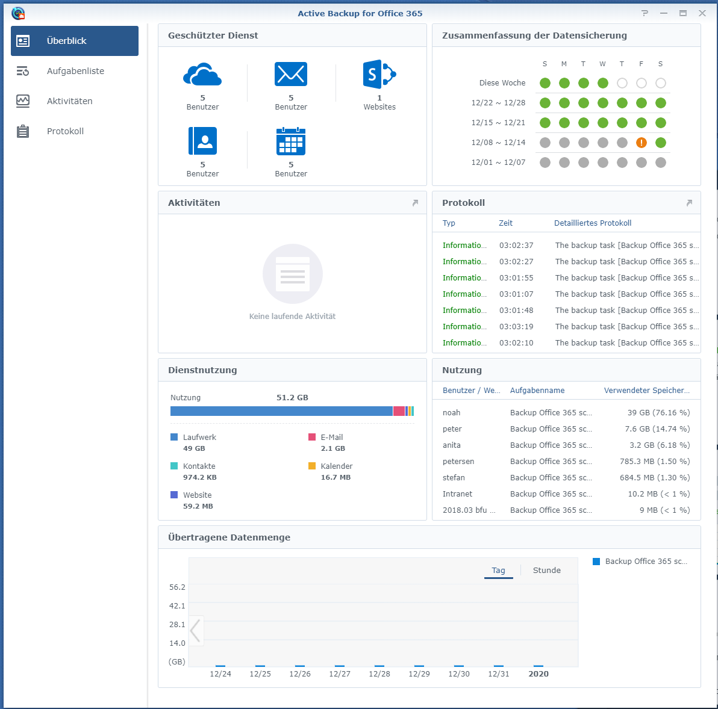This screenshot has width=718, height=709.
Task: Click the Backup Office 365 chart legend swatch
Action: point(596,562)
